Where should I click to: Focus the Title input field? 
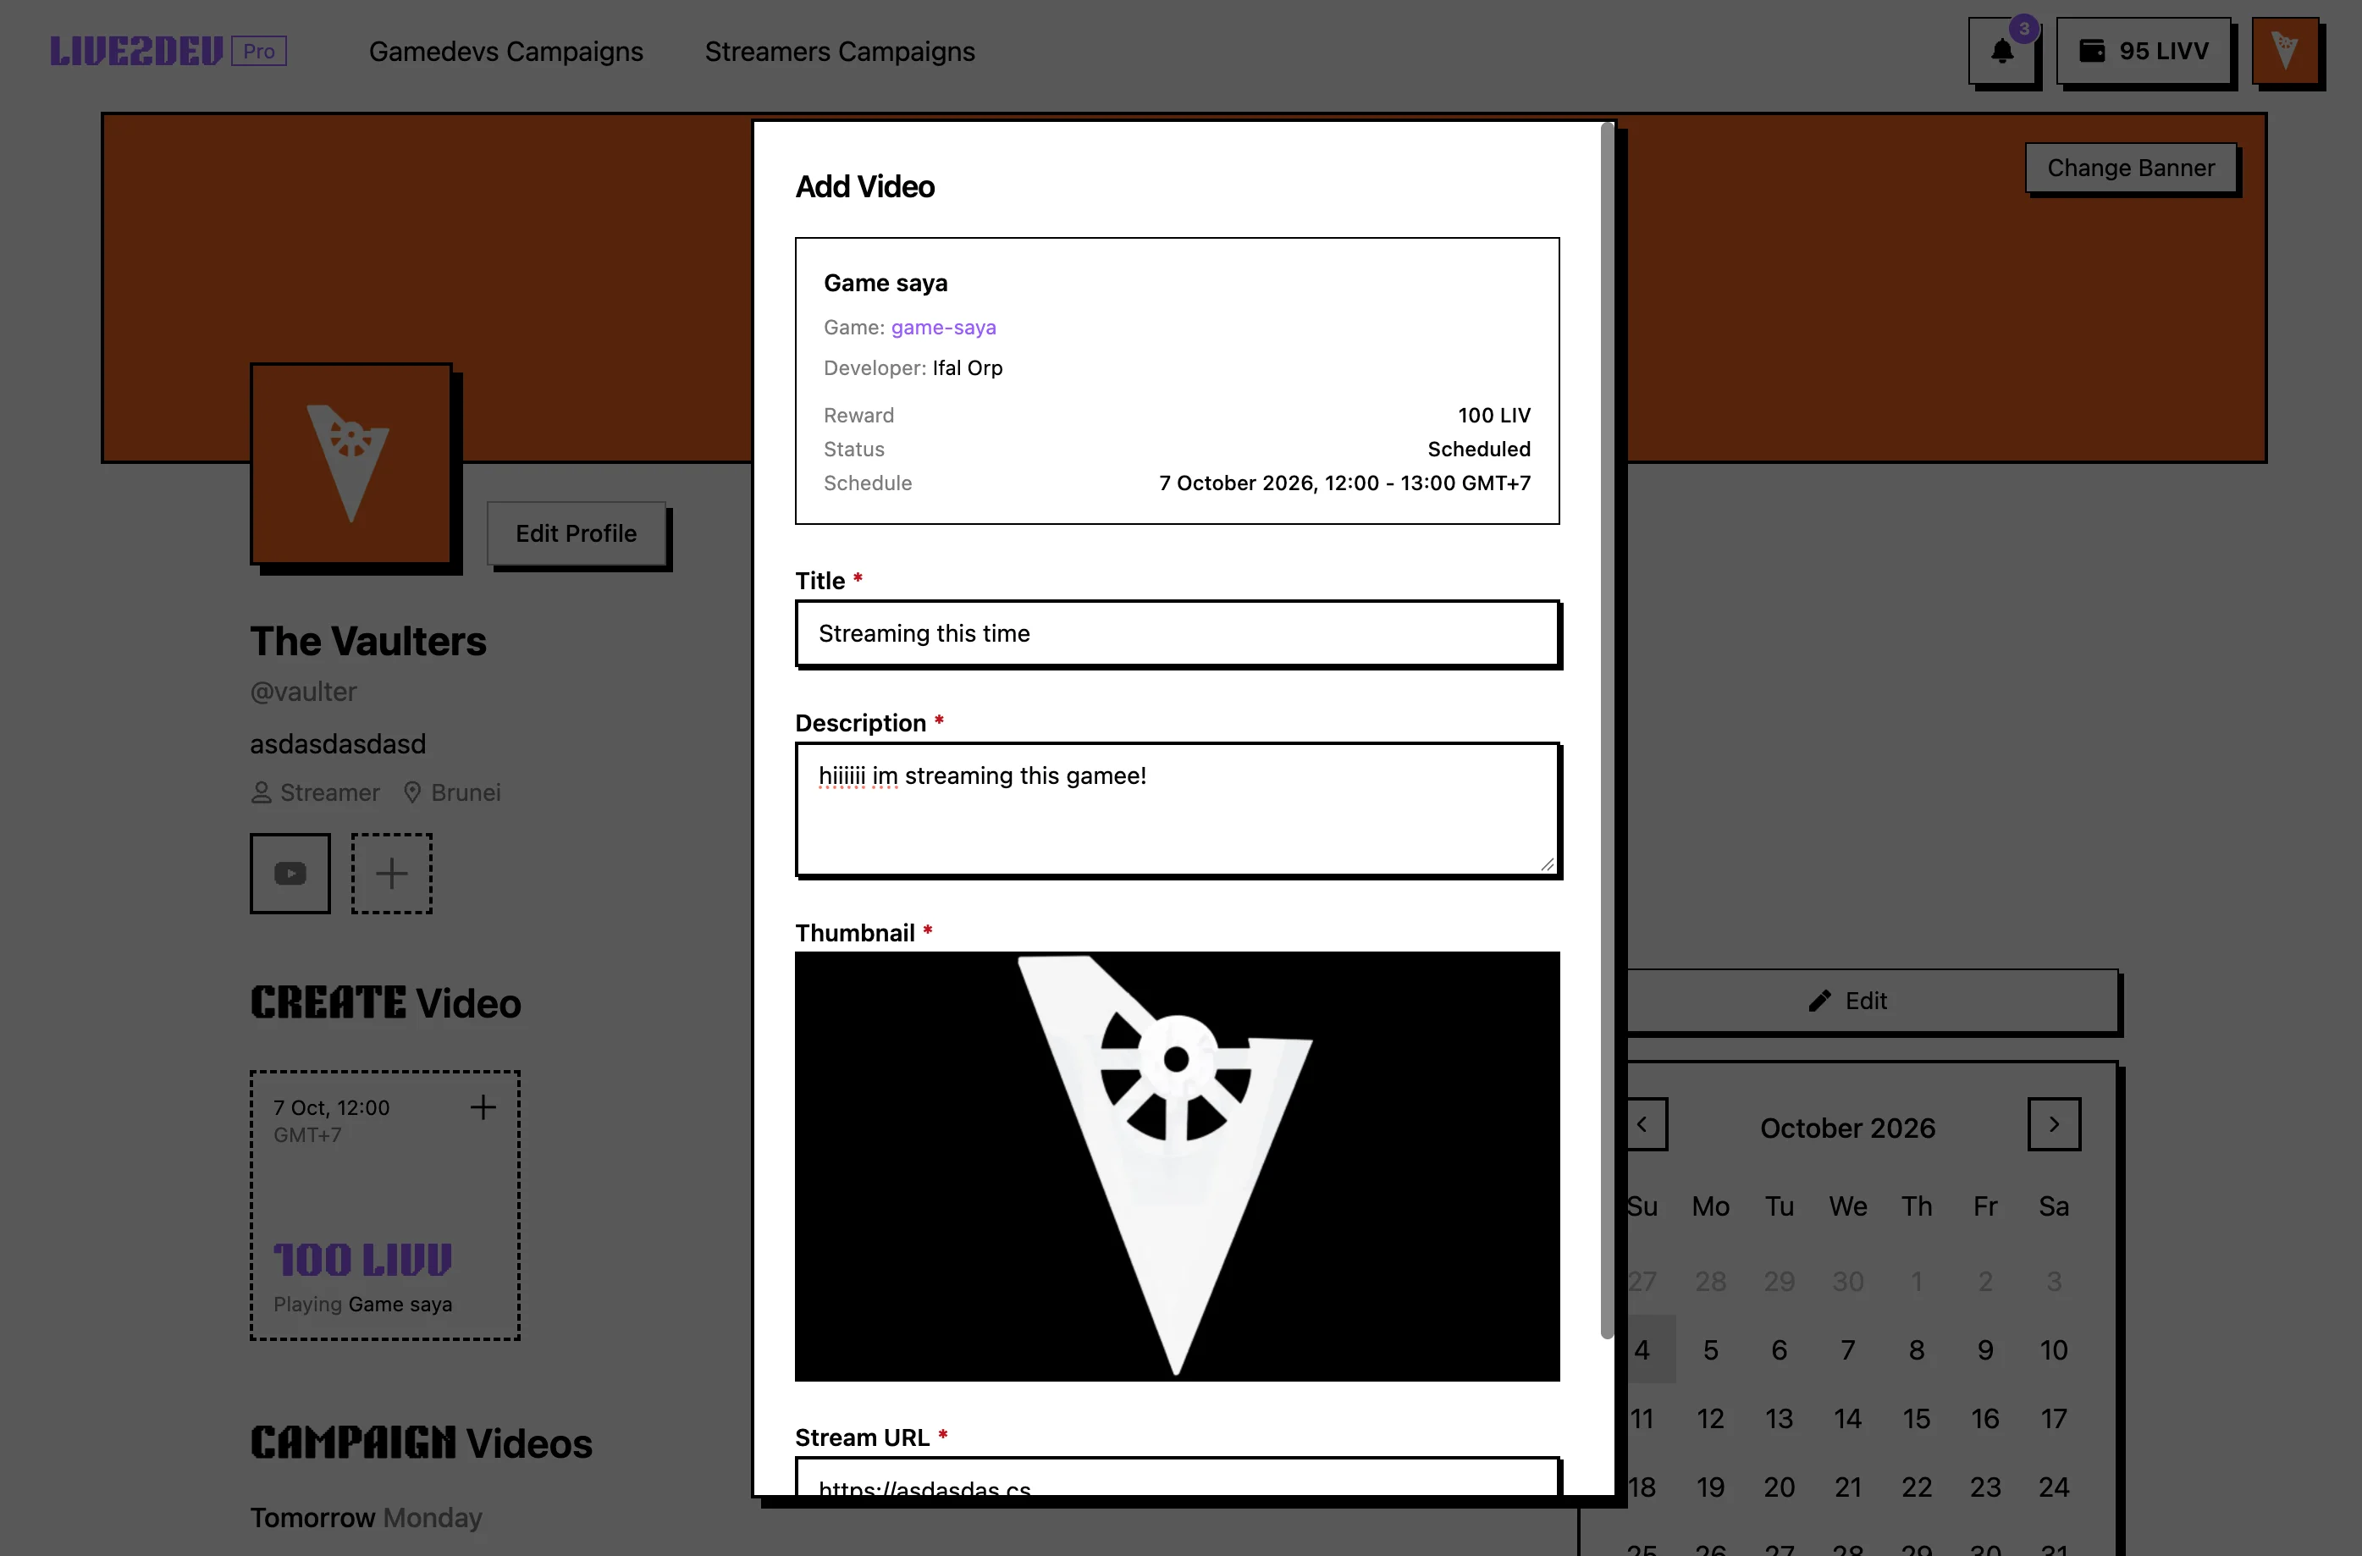pos(1177,633)
